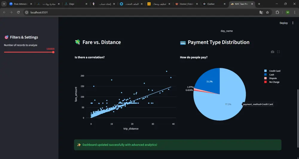Screen dimensions: 299x159
Task: Close the Outlier tab
Action: coord(225,4)
